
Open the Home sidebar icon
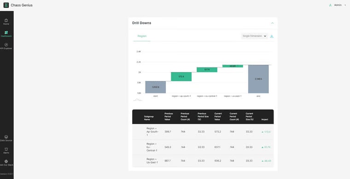(x=6, y=20)
